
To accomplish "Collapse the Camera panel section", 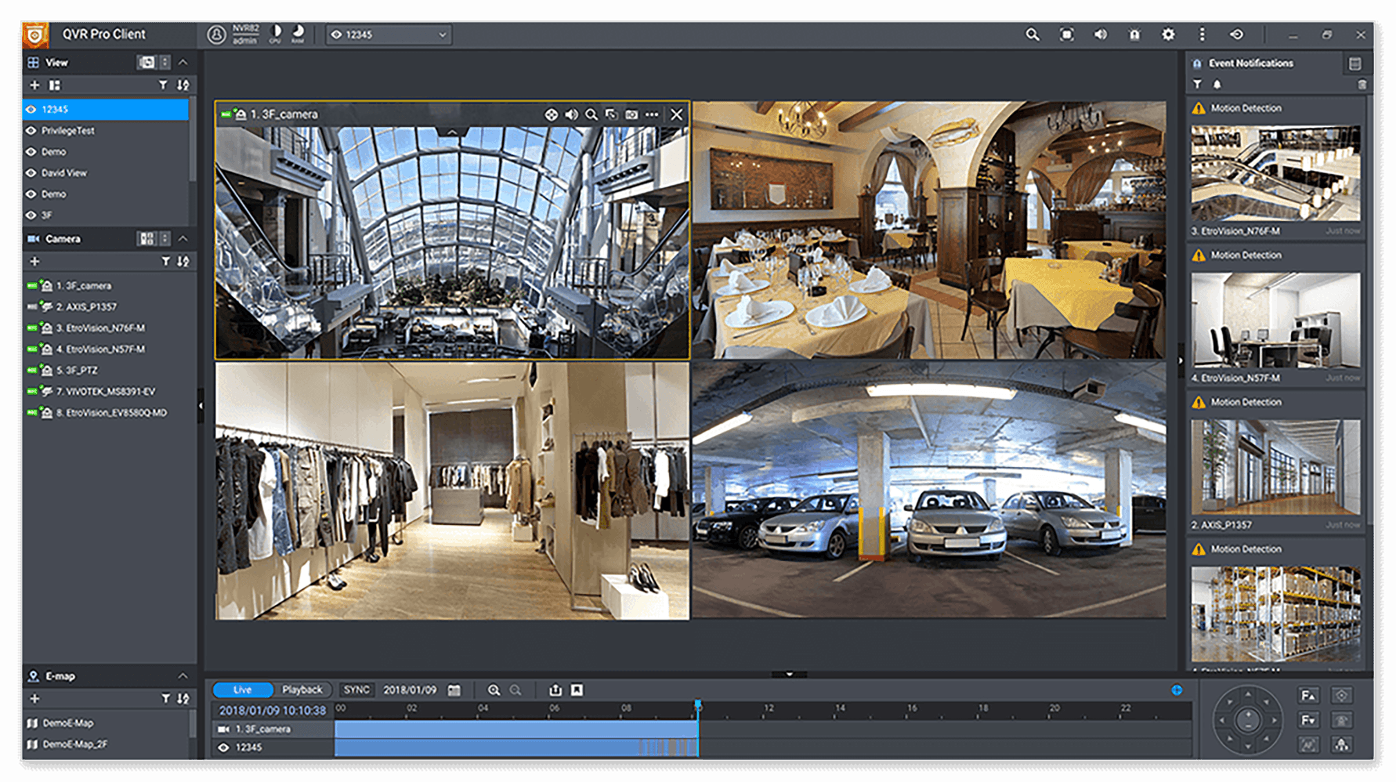I will (x=183, y=239).
